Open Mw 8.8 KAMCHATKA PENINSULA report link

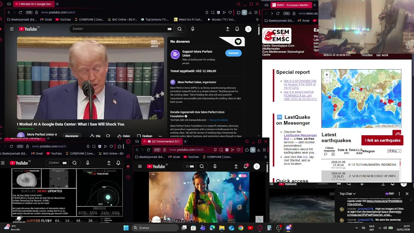tap(300, 96)
